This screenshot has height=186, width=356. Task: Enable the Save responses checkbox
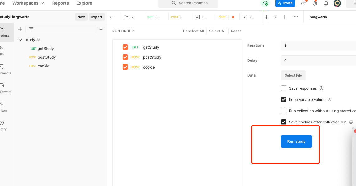click(284, 88)
